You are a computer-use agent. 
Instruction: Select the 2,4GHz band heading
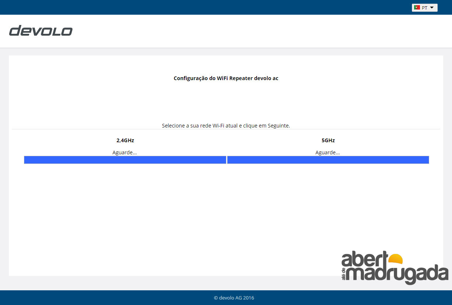pyautogui.click(x=125, y=140)
